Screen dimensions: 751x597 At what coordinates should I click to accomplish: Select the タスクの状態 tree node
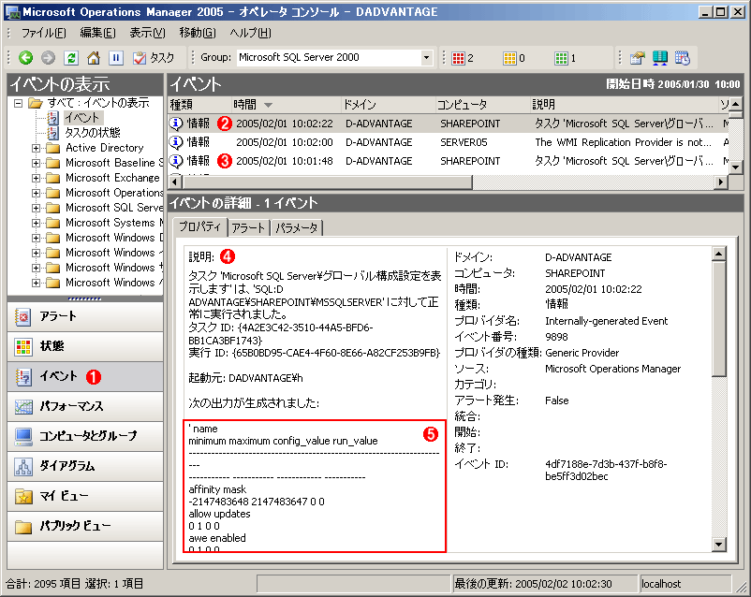coord(93,133)
